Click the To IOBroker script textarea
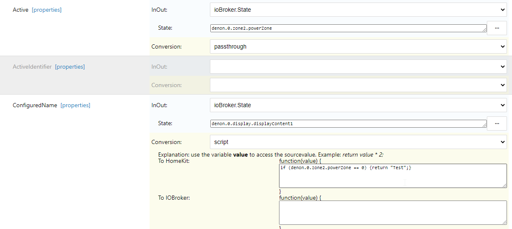The width and height of the screenshot is (512, 229). pyautogui.click(x=393, y=213)
